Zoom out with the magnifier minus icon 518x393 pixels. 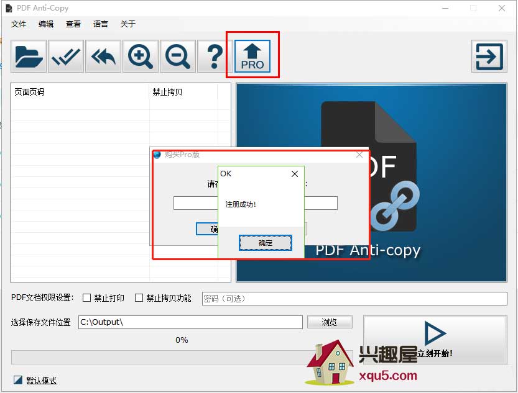[x=178, y=56]
